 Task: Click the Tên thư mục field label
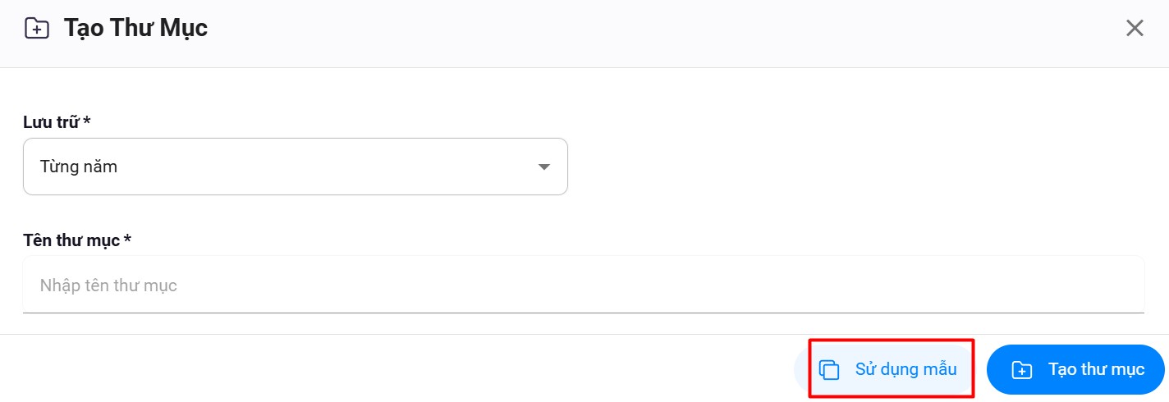[x=71, y=240]
